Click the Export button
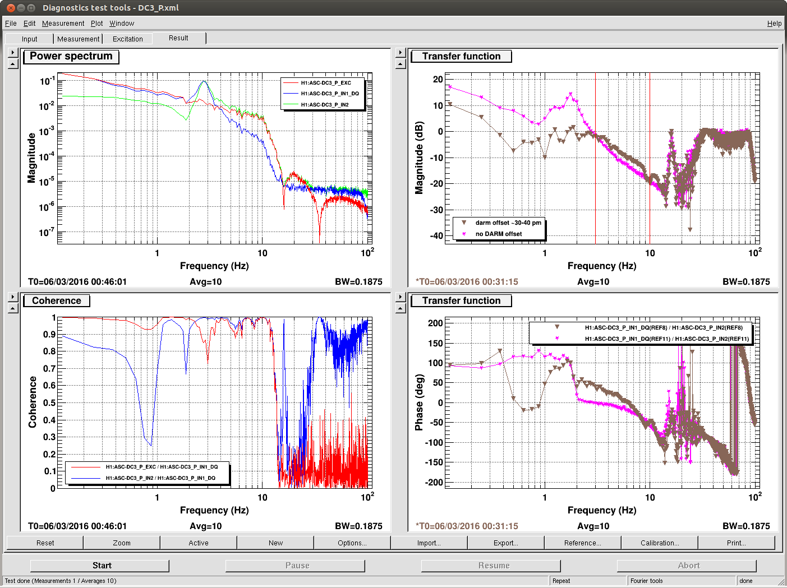This screenshot has width=787, height=588. [x=506, y=543]
